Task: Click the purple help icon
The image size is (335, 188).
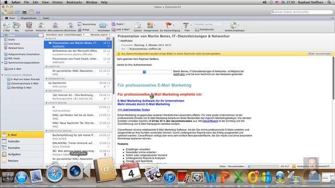Action: pyautogui.click(x=38, y=12)
